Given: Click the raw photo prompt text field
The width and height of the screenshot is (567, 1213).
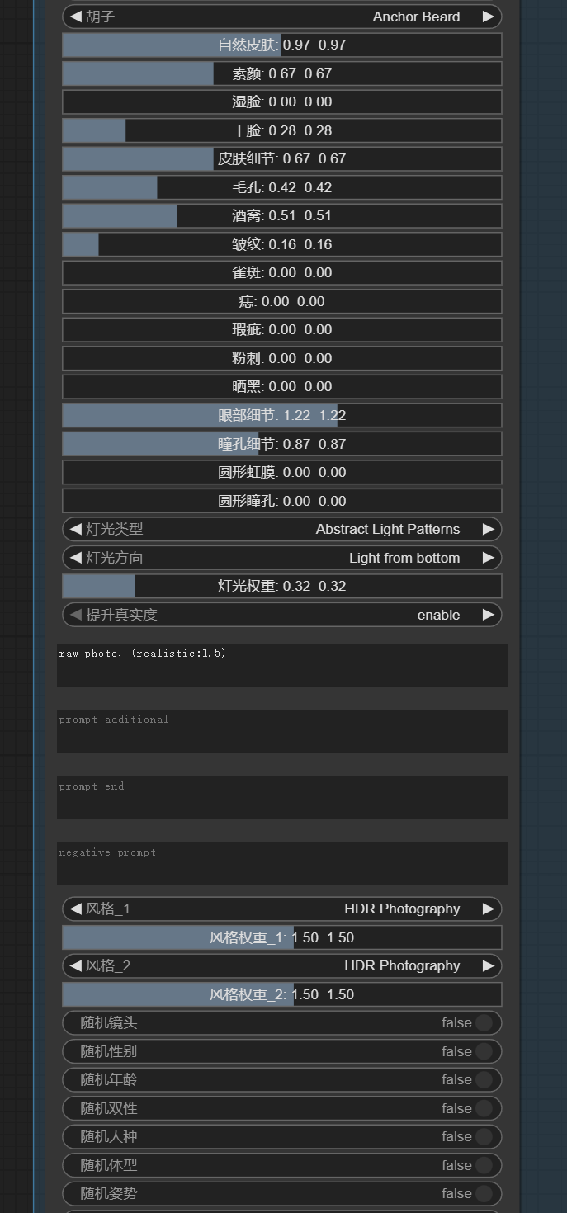Looking at the screenshot, I should pyautogui.click(x=282, y=665).
